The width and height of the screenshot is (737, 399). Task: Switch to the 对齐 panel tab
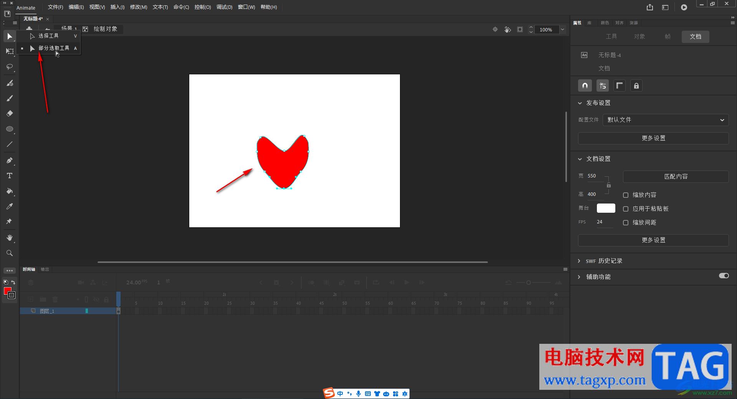click(x=619, y=23)
